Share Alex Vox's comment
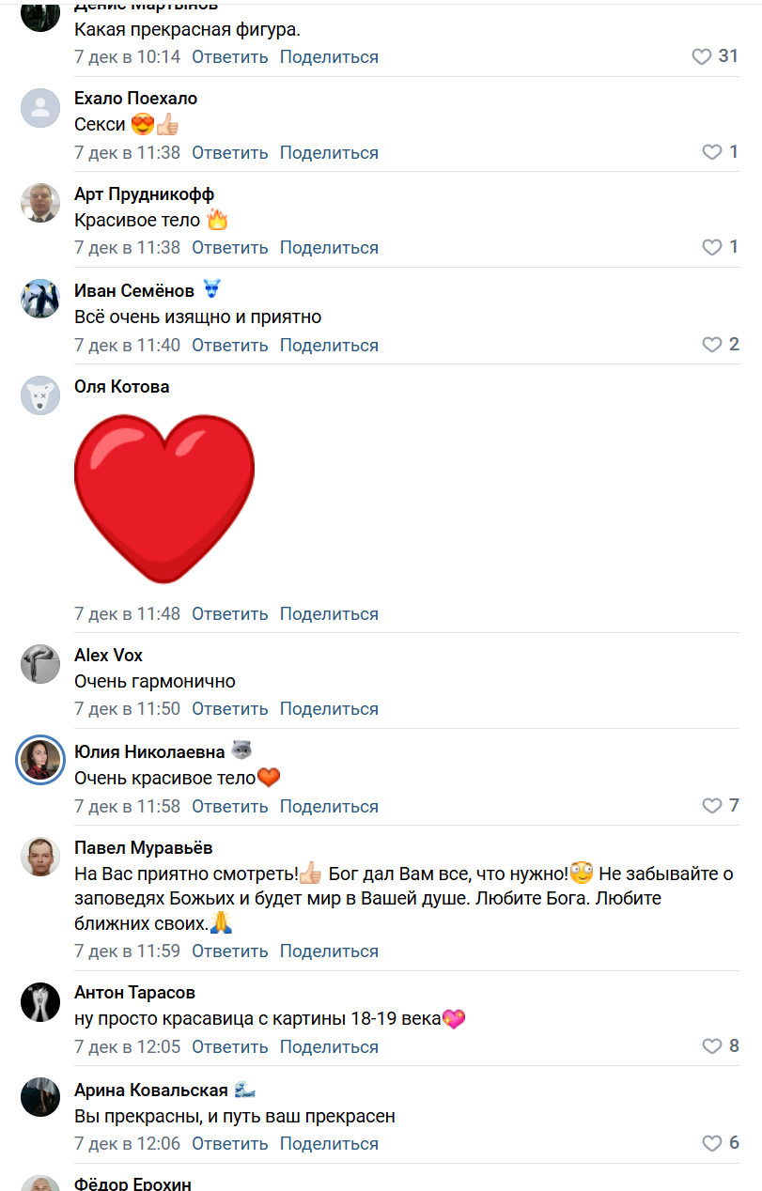 pos(329,709)
